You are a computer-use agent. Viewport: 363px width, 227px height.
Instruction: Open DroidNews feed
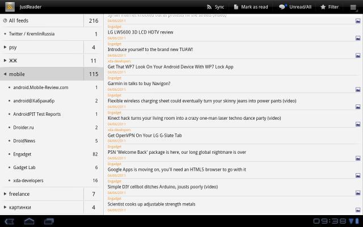52,141
